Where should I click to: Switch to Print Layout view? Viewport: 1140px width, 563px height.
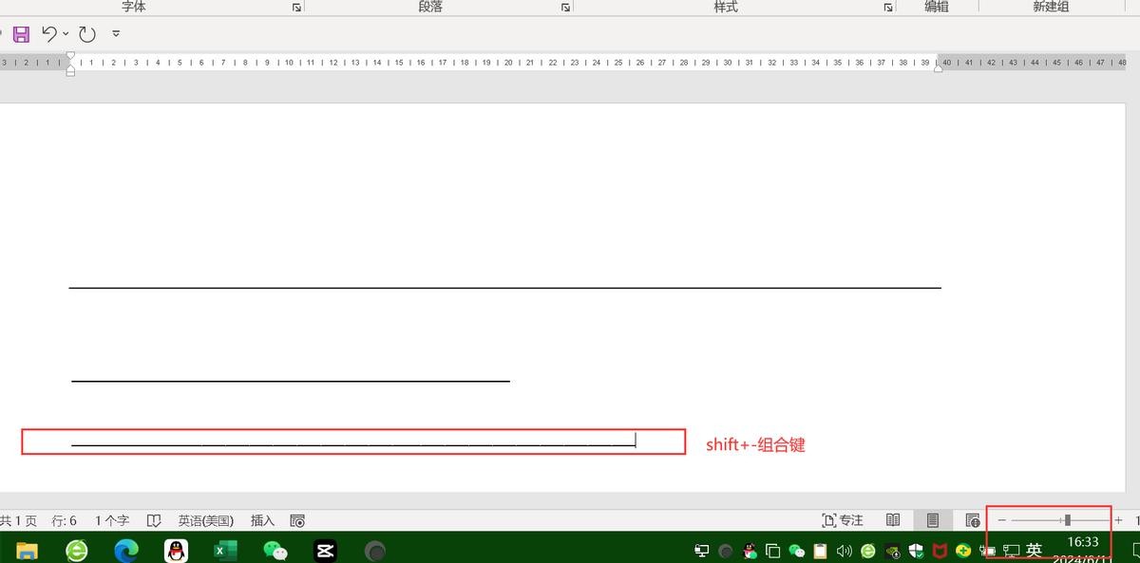[933, 520]
